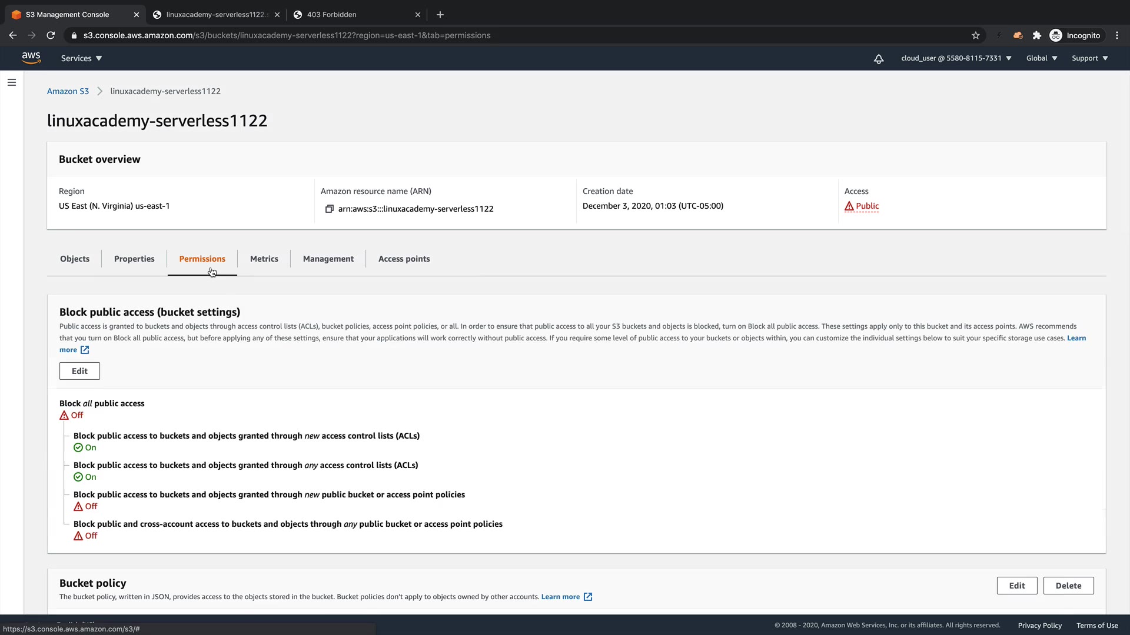Screen dimensions: 1130x635
Task: Open Chrome three-dot menu
Action: (x=1117, y=35)
